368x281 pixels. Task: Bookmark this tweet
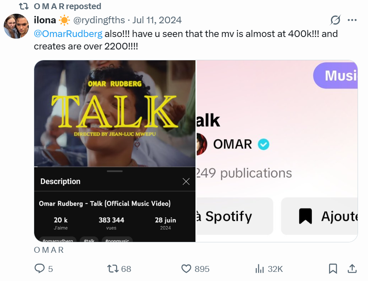(333, 269)
